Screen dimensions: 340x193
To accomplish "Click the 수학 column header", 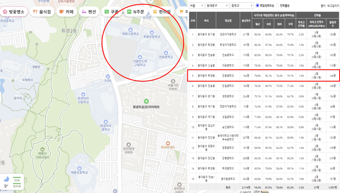I will tap(290, 24).
